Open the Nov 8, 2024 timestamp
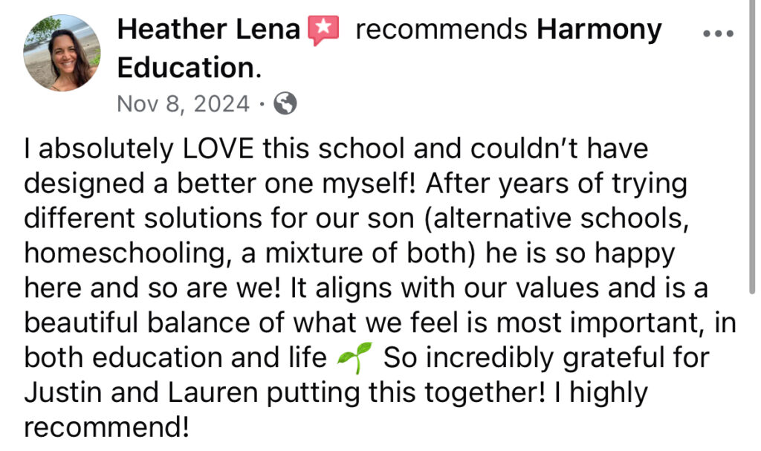Image resolution: width=761 pixels, height=451 pixels. pos(183,103)
